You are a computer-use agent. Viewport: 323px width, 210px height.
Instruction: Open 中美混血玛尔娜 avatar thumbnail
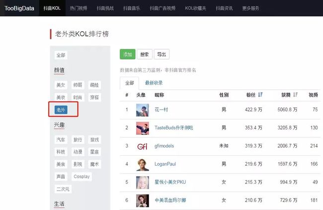coord(142,201)
